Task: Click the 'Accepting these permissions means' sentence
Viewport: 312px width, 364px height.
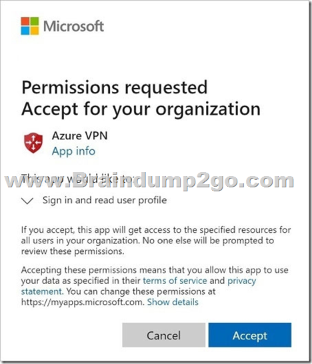Action: (155, 270)
